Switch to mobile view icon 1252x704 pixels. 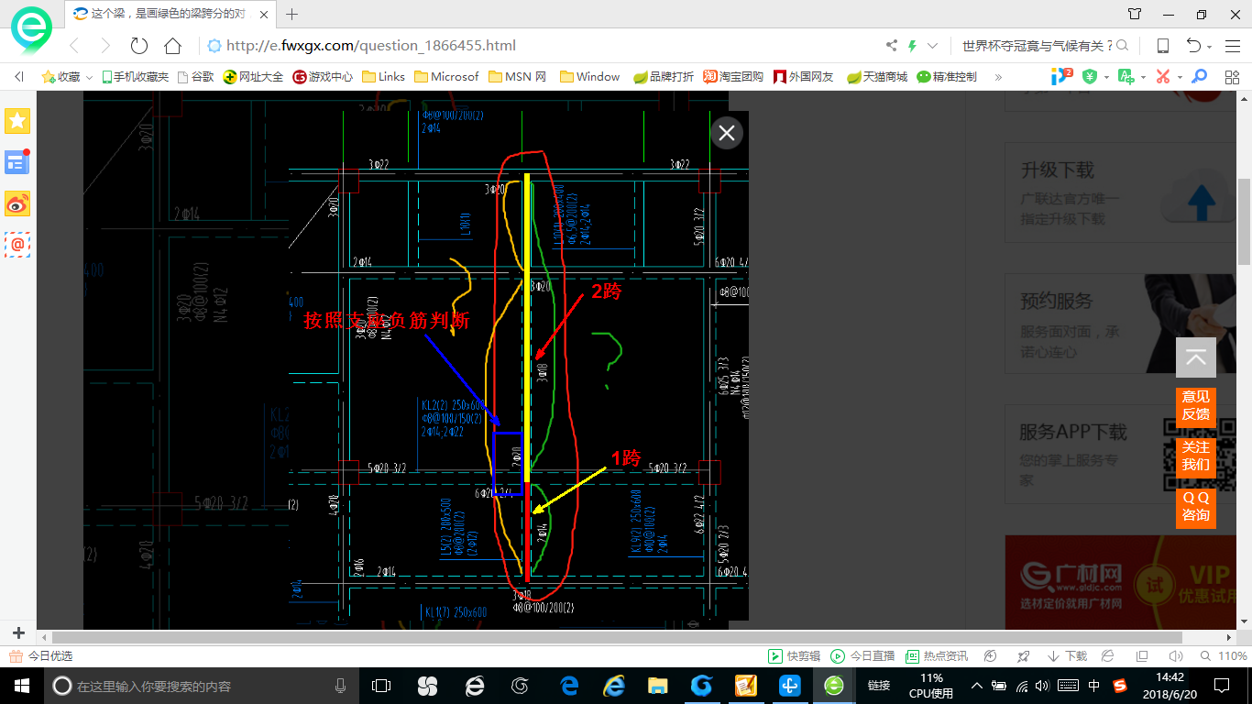tap(1162, 46)
